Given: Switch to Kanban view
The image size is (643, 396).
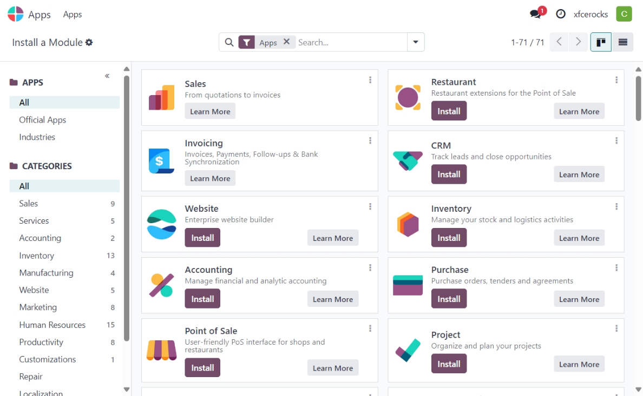Looking at the screenshot, I should coord(601,42).
